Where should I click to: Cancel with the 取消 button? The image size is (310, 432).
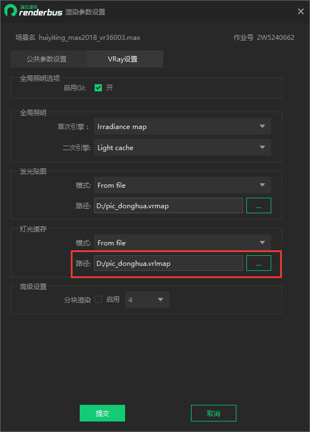(213, 413)
